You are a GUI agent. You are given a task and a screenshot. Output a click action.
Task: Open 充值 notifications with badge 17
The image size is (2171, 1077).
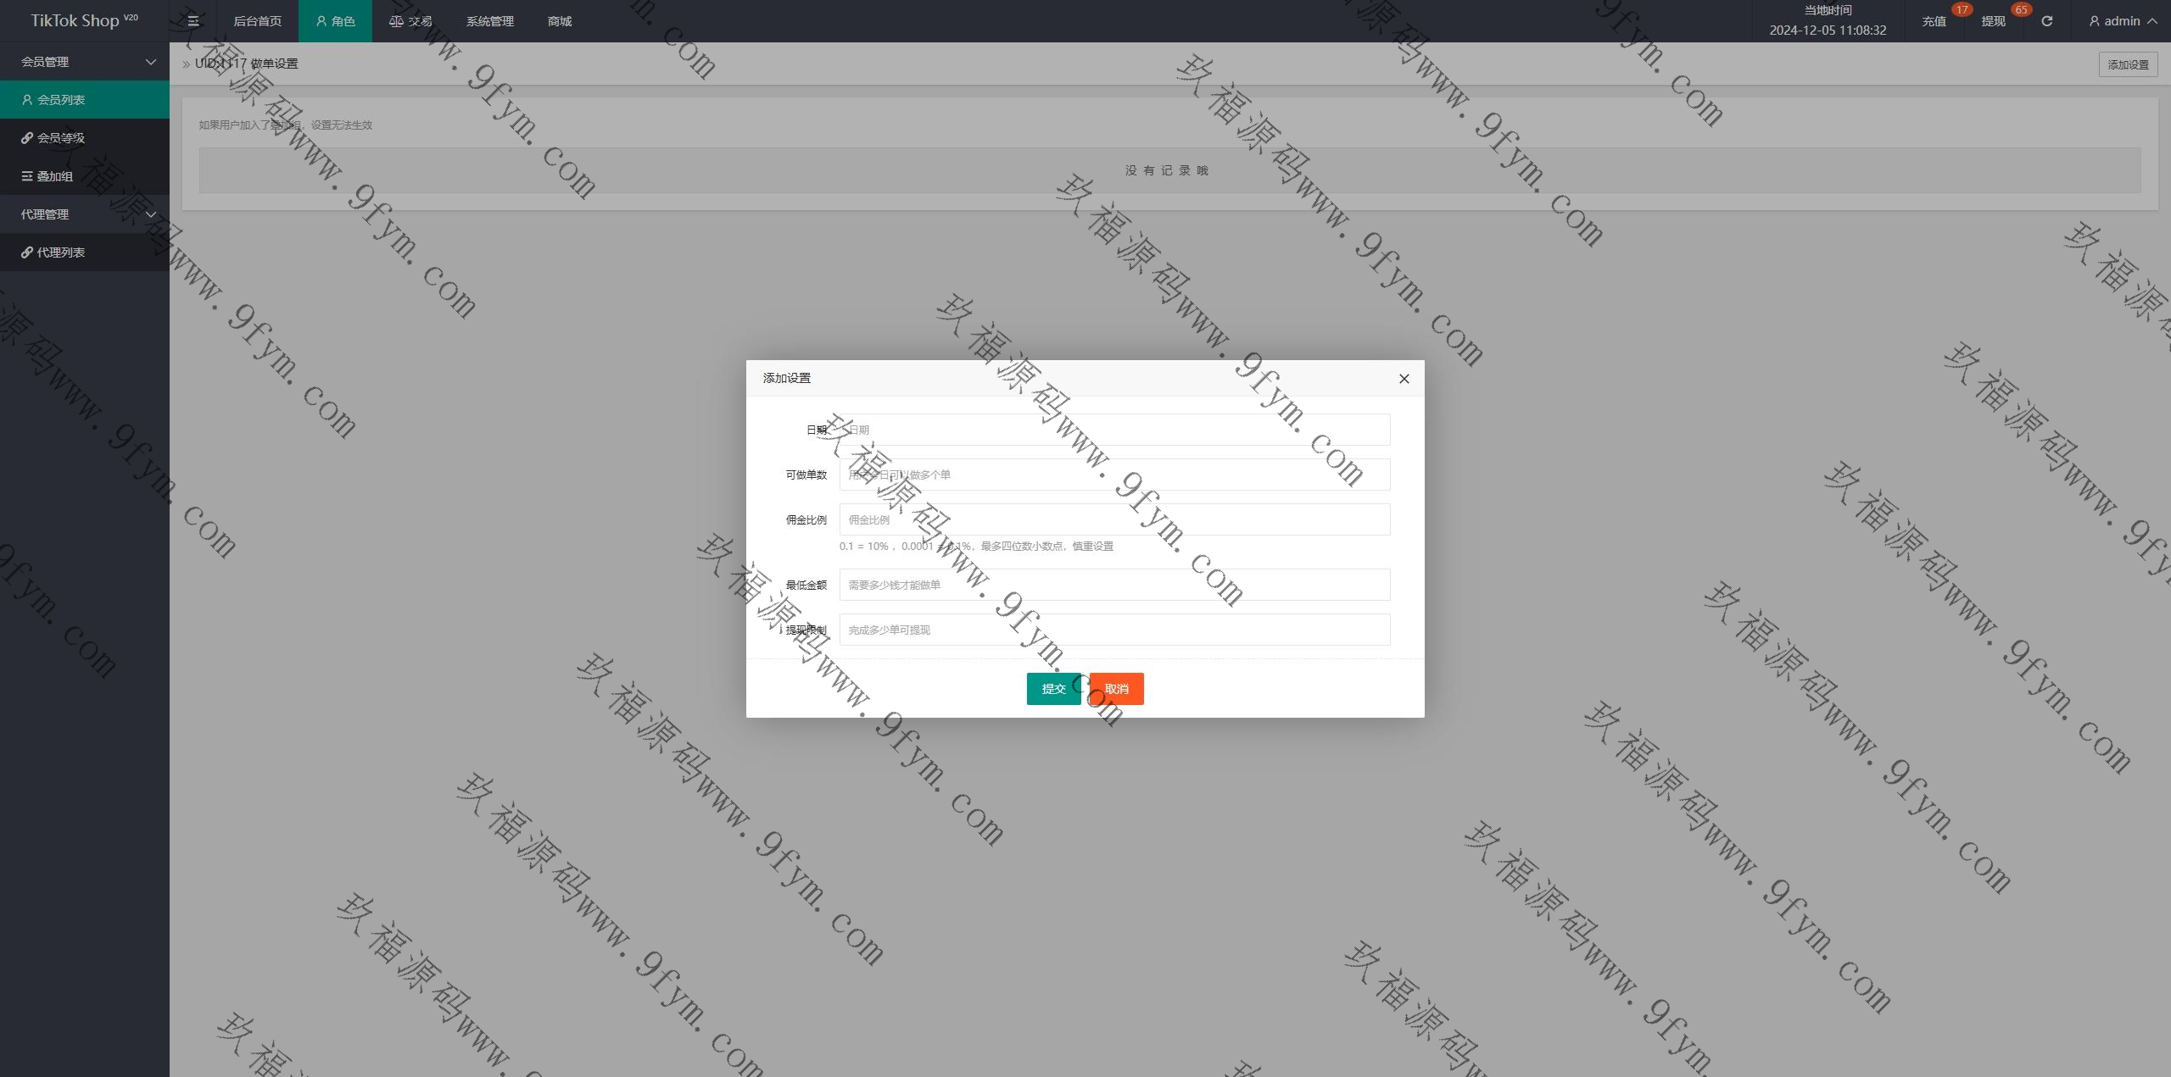(x=1934, y=21)
